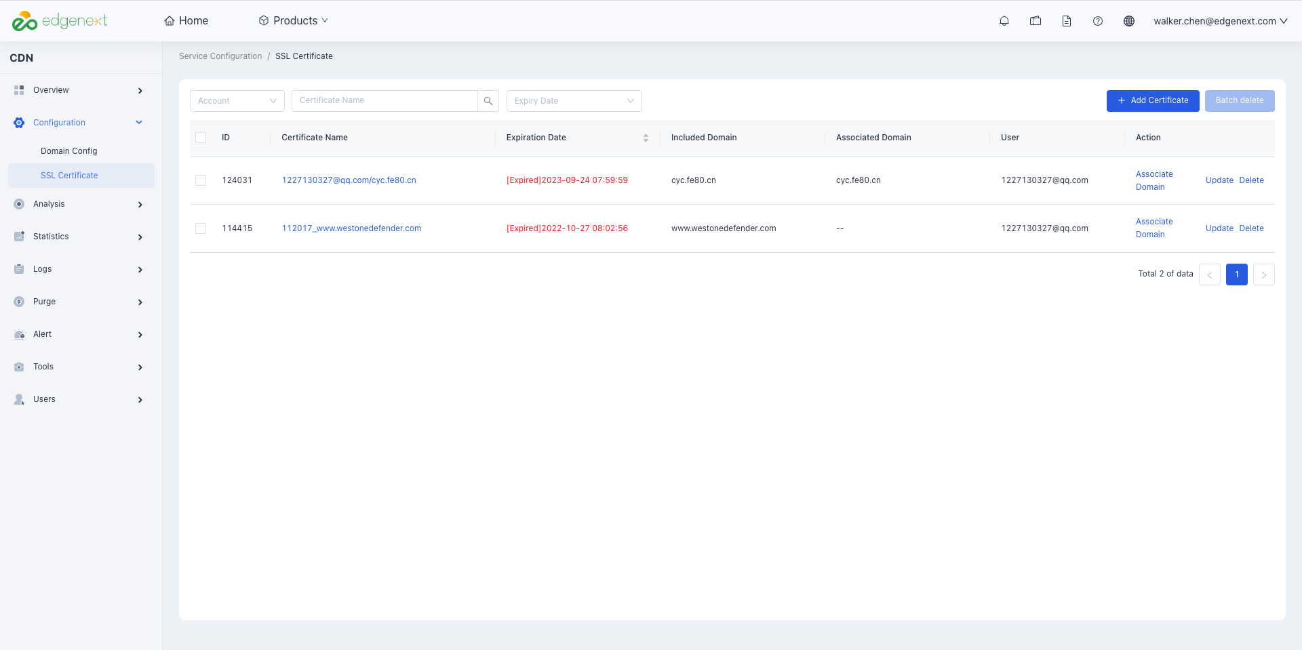Screen dimensions: 1302x650
Task: Open certificate 112017_www.westonedefender.com
Action: click(352, 228)
